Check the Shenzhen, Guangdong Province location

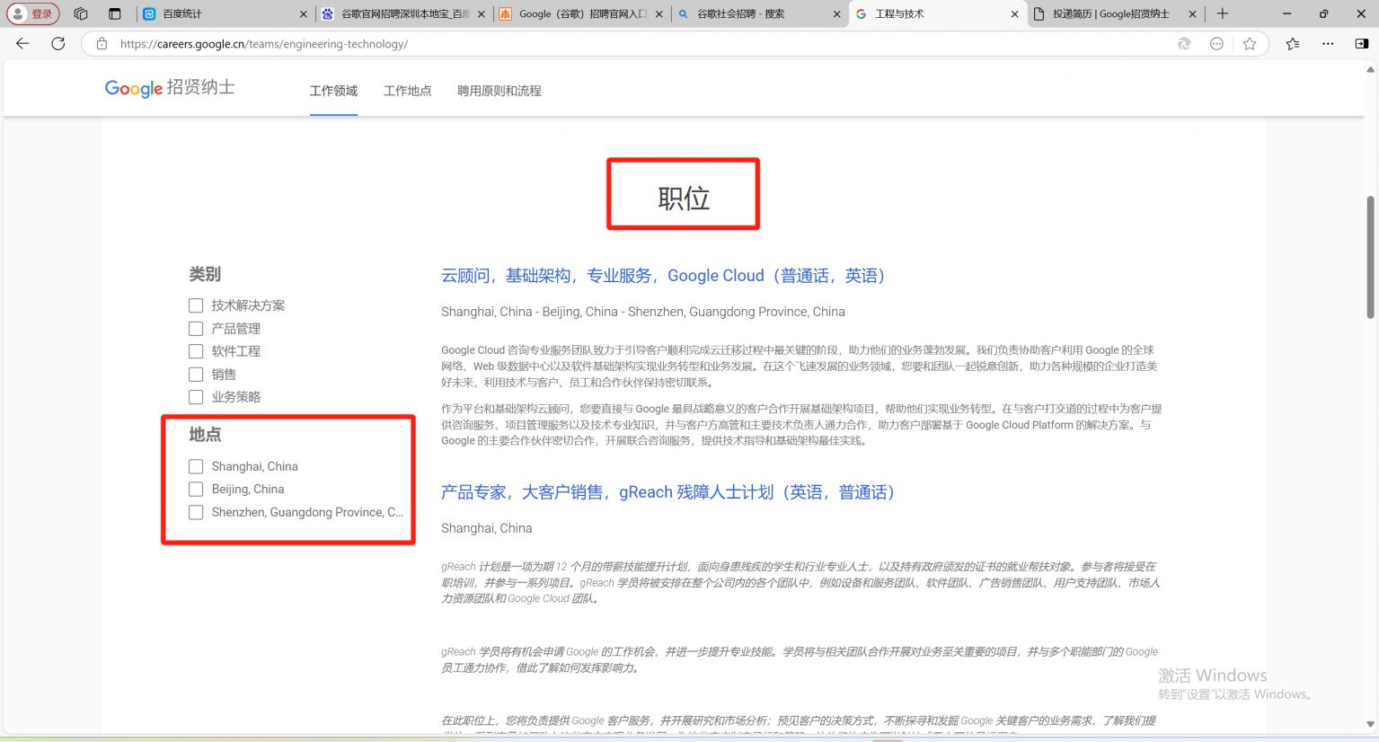196,512
